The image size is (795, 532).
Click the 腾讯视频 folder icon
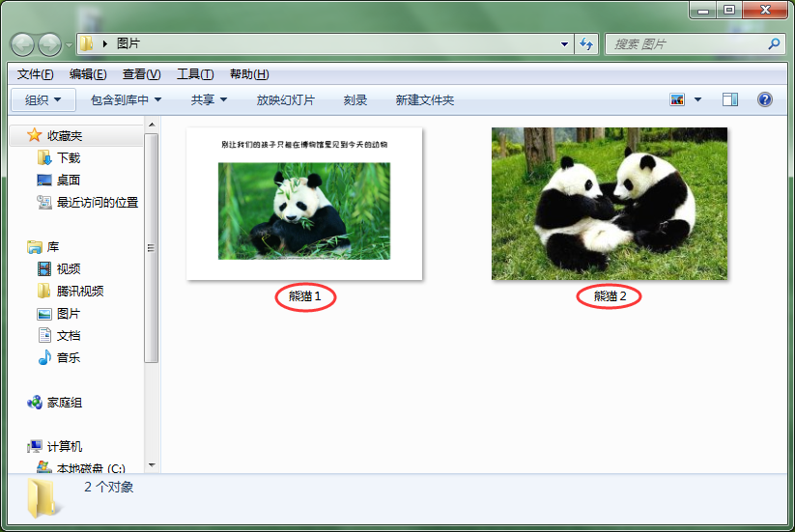coord(44,291)
